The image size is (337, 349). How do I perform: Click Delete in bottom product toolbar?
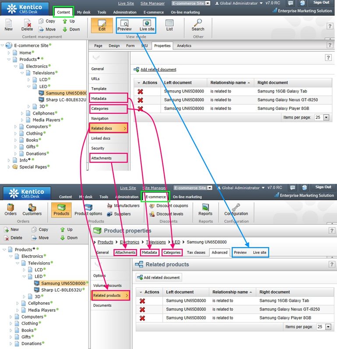(13, 238)
